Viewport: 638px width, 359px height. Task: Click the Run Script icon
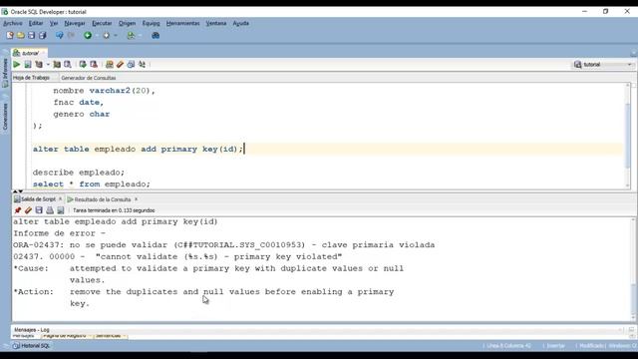[x=28, y=64]
